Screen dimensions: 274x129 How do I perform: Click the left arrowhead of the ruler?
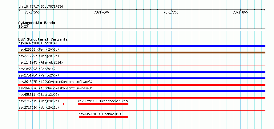point(19,10)
